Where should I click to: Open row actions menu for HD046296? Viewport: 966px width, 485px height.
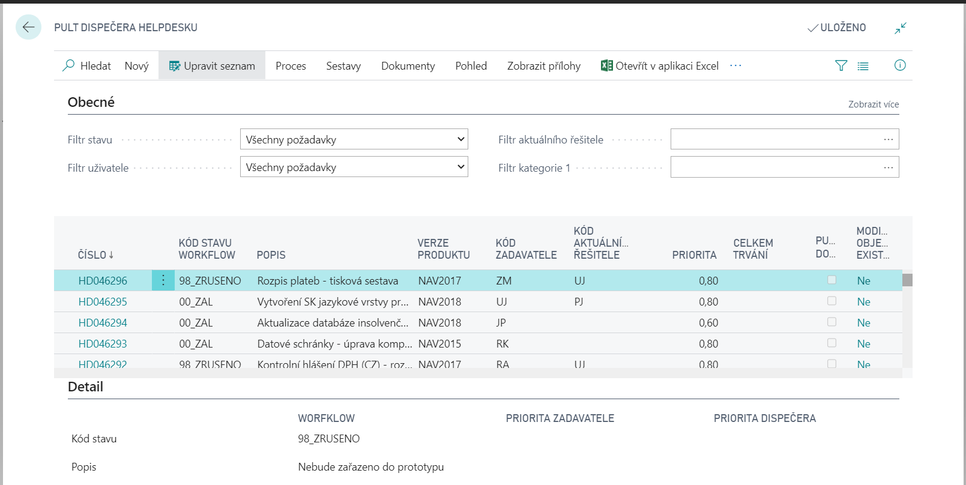(x=163, y=280)
